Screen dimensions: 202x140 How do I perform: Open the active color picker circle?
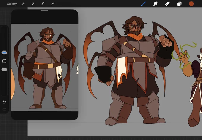[191, 4]
